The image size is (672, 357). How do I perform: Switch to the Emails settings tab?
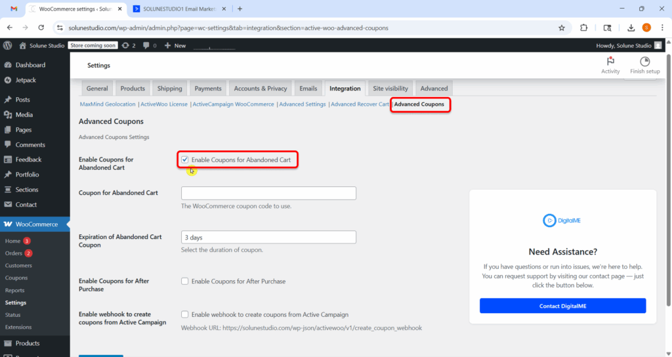[x=308, y=89]
